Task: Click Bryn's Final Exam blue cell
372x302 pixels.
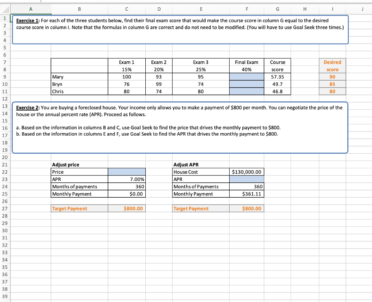Action: 247,84
